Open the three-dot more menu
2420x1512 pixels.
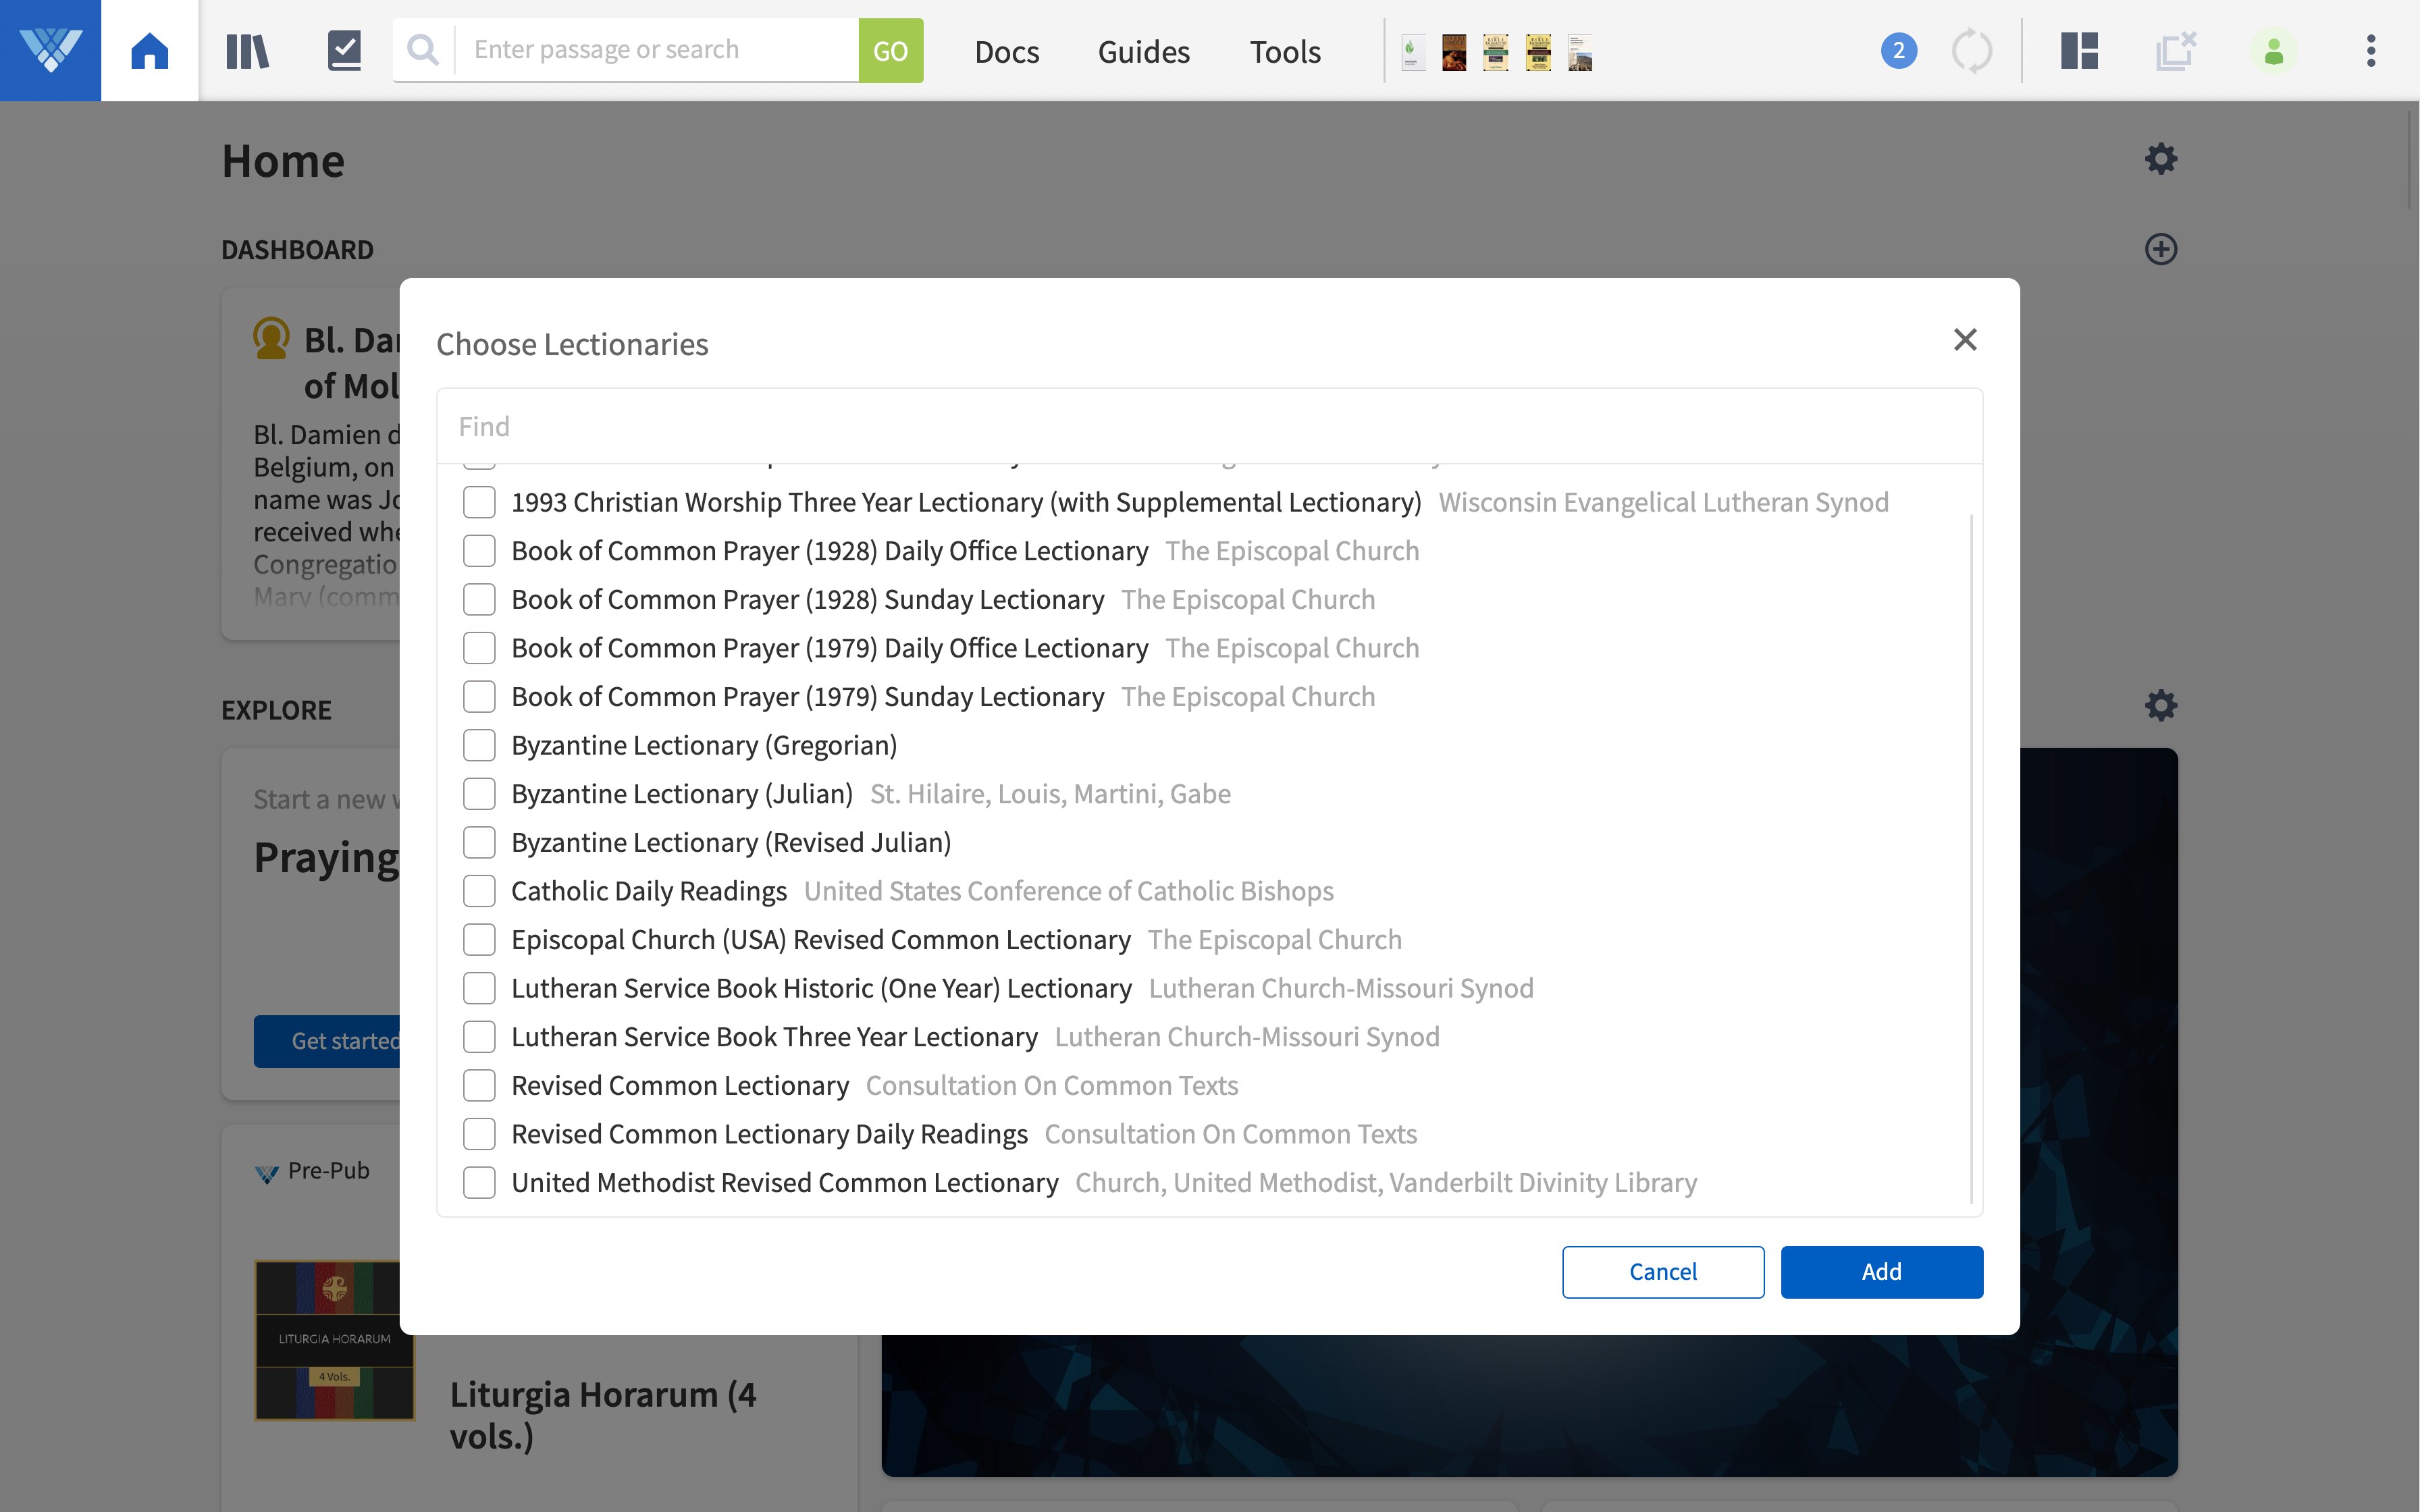(x=2370, y=50)
